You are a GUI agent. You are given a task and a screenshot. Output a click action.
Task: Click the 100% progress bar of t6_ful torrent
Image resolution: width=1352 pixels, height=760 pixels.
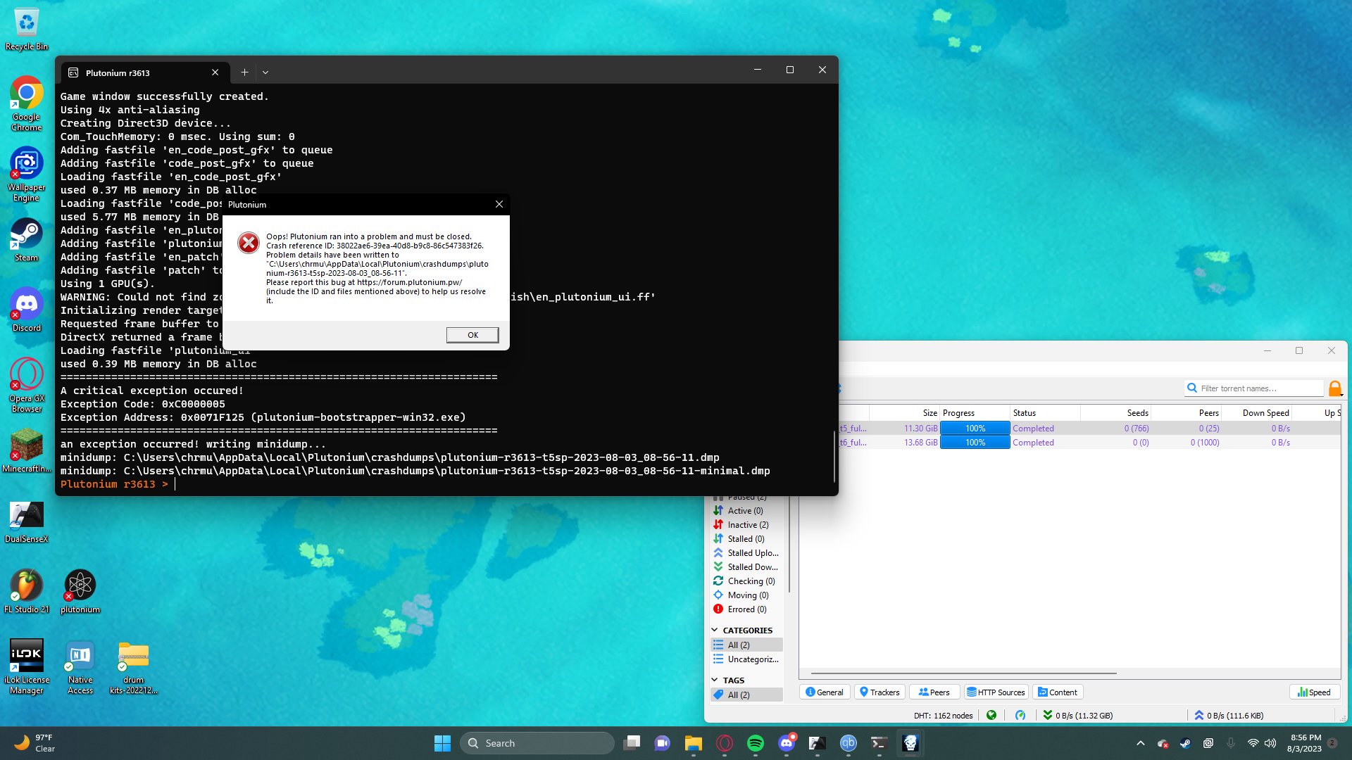[x=975, y=443]
